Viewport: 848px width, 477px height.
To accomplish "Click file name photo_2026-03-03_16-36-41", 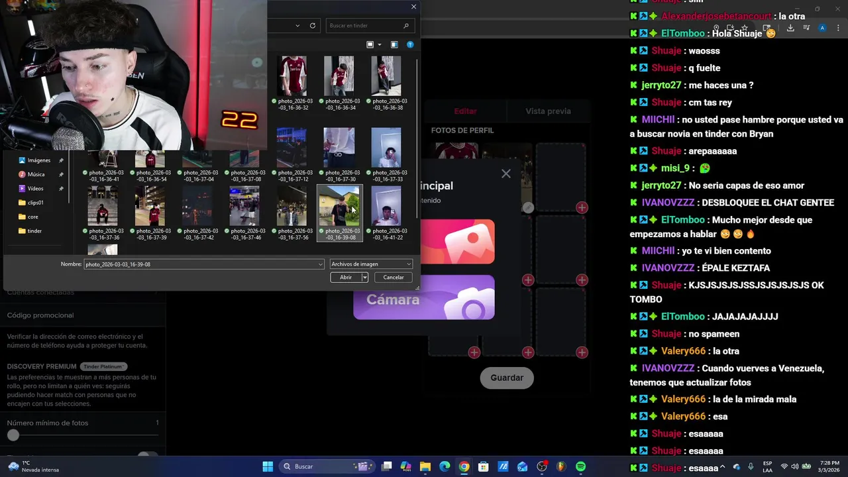I will 106,176.
